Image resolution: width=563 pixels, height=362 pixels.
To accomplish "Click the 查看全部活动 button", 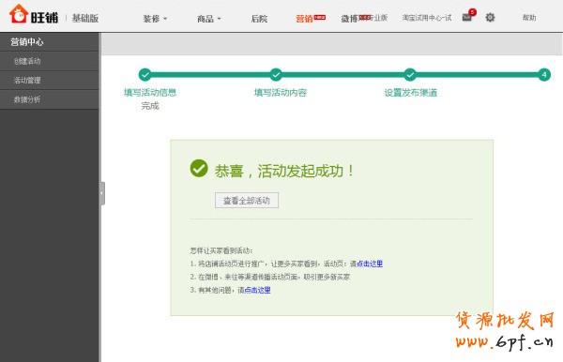I will [247, 201].
